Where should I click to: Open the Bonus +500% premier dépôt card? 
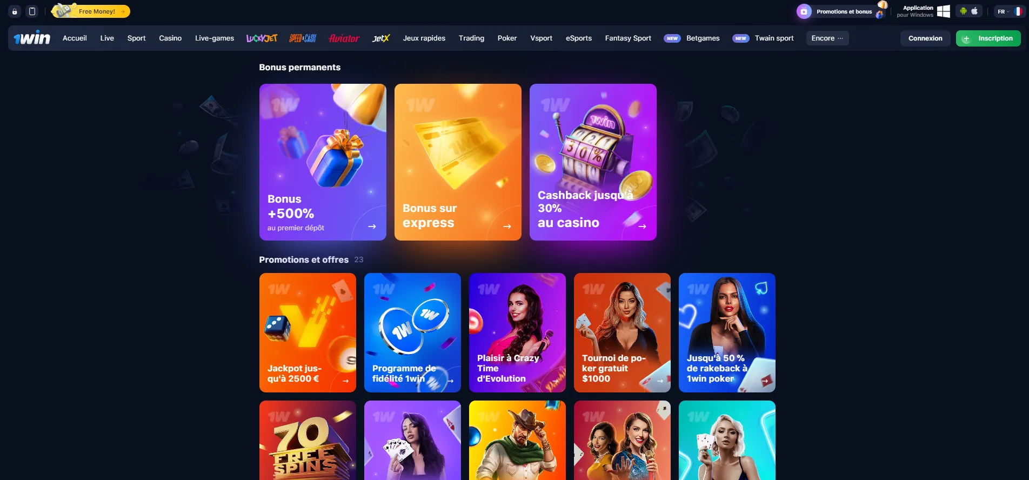[x=323, y=162]
